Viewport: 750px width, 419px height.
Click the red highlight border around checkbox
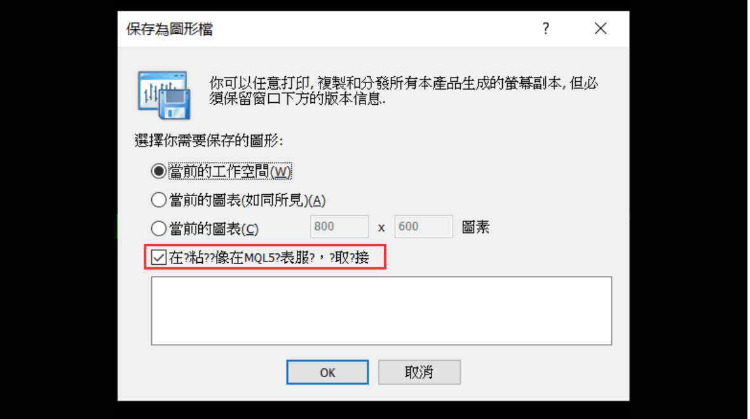(x=265, y=245)
